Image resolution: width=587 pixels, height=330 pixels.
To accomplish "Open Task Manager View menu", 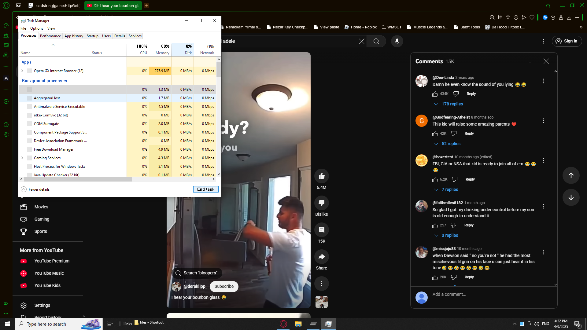I will (x=51, y=28).
